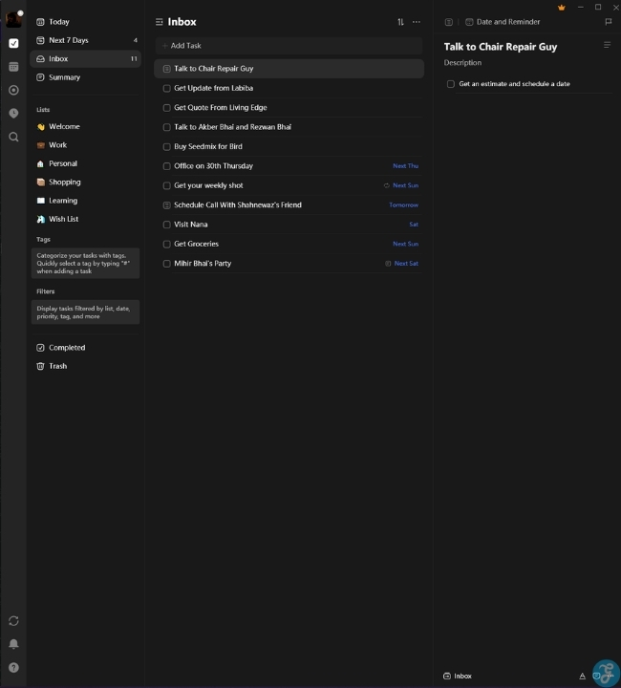
Task: Check off Get Update from Labiba
Action: point(166,88)
